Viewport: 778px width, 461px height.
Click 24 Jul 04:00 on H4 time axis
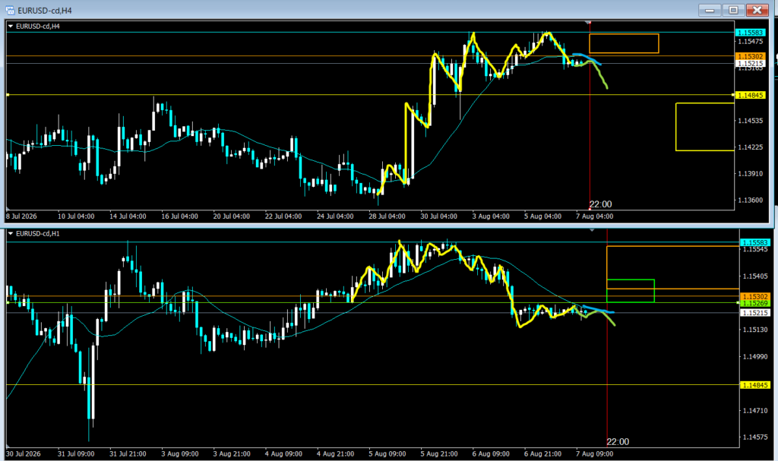335,216
